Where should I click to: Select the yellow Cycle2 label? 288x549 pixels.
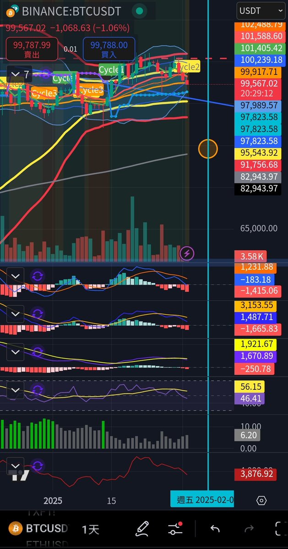(188, 67)
